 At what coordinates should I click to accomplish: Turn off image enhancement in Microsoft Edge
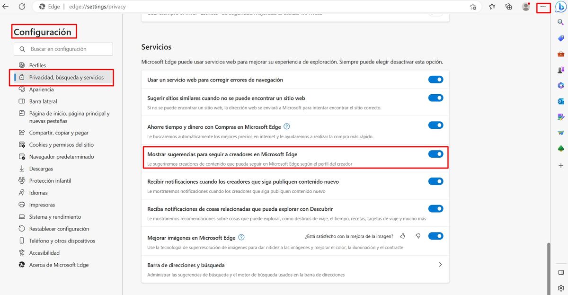coord(435,235)
